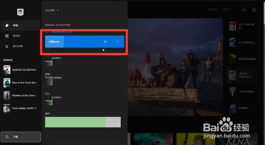
Task: Click the teal game card at bottom
Action: click(x=154, y=139)
